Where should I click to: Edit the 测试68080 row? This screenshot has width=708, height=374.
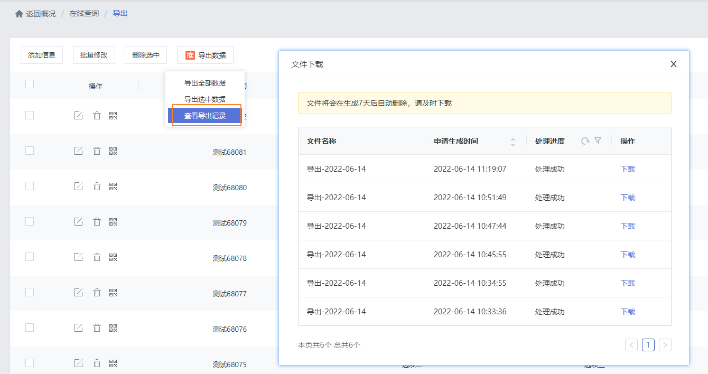click(x=78, y=186)
